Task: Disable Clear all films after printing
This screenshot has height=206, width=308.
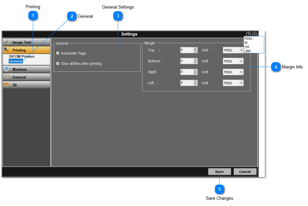Action: tap(58, 64)
